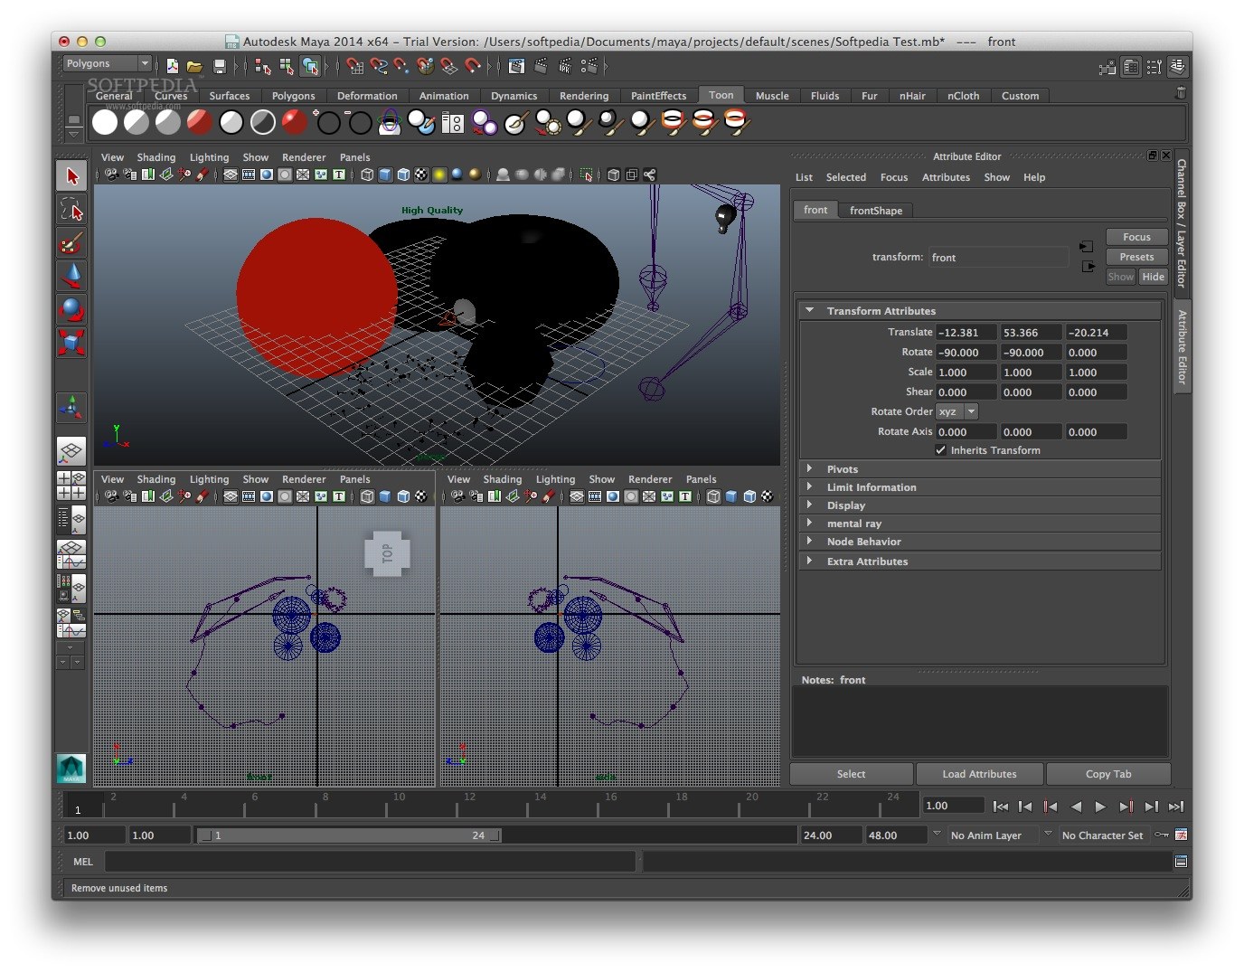
Task: Click Translate X value -12.381
Action: tap(966, 332)
